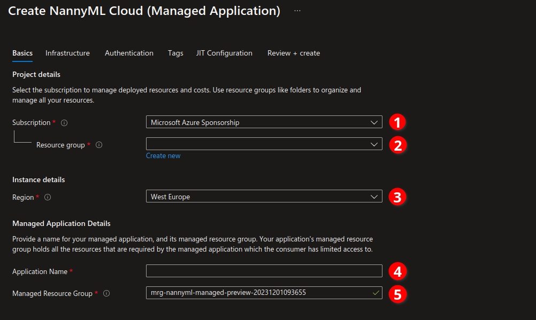
Task: Click into the Managed Resource Group text box
Action: [257, 293]
